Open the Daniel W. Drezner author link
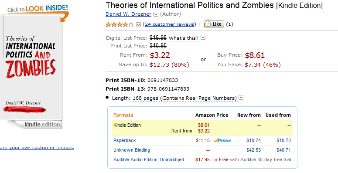 pos(129,14)
